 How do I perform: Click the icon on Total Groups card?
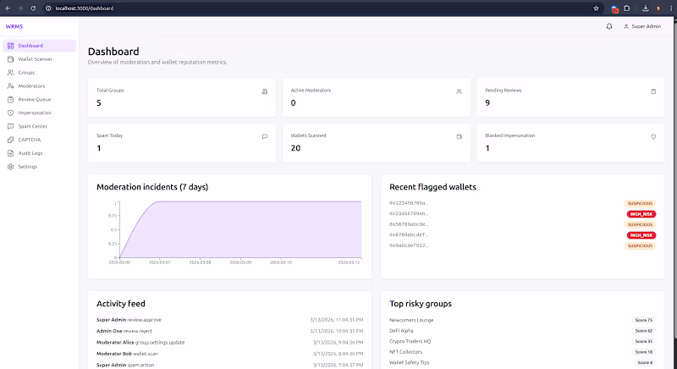click(x=265, y=91)
